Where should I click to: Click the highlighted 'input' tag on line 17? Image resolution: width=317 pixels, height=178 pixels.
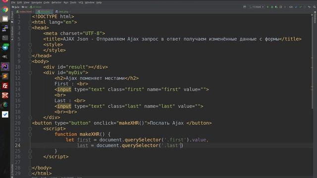point(64,106)
